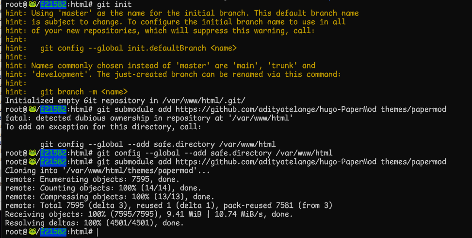Click the "Enumerating objects: 7595" output line

click(x=93, y=179)
